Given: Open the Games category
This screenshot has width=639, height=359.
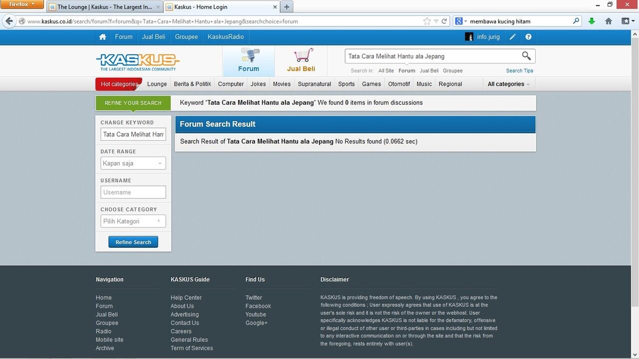Looking at the screenshot, I should [371, 84].
